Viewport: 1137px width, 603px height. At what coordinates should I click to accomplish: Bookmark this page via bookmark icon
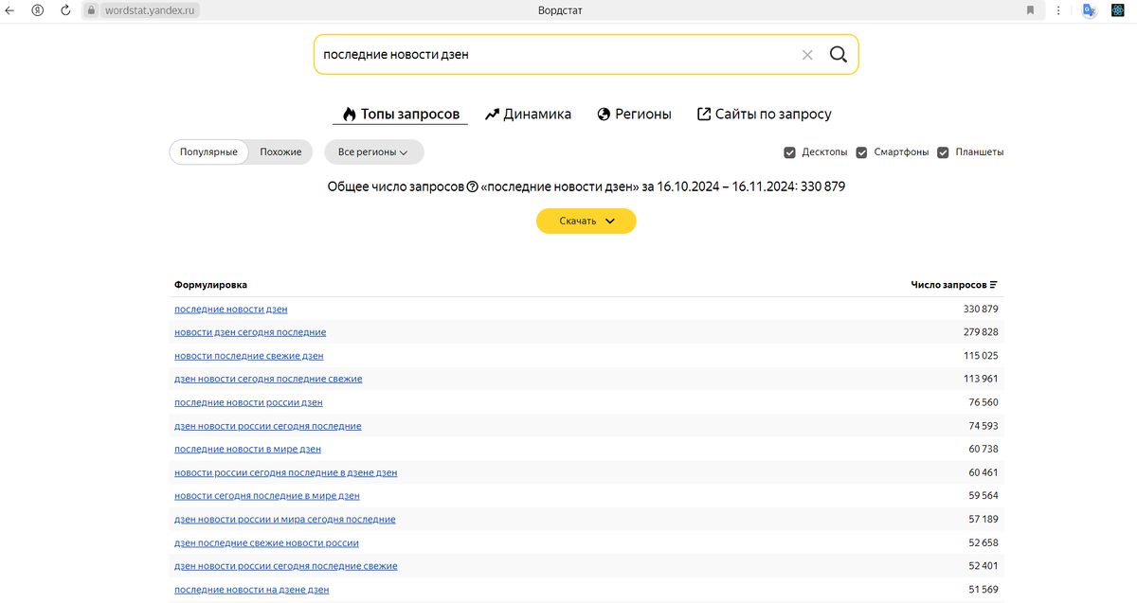click(x=1030, y=10)
